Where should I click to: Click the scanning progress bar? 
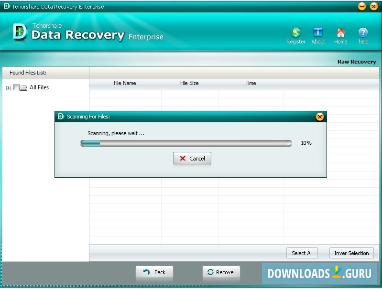pos(186,143)
